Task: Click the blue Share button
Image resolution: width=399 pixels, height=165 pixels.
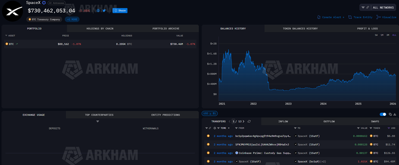Action: click(120, 11)
